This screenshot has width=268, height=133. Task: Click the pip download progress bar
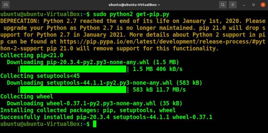73,69
